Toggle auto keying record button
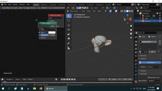162x91 pixels. pos(56,79)
